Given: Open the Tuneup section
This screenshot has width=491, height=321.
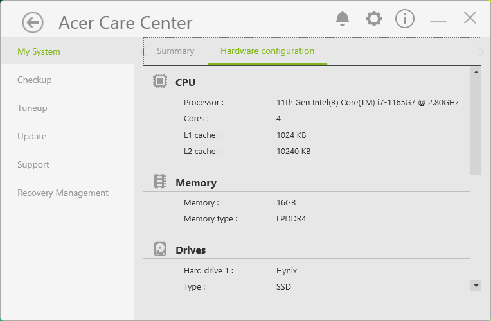Looking at the screenshot, I should (x=32, y=108).
